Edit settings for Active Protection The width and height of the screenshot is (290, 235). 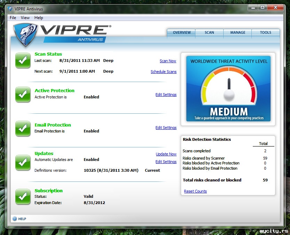coord(166,95)
